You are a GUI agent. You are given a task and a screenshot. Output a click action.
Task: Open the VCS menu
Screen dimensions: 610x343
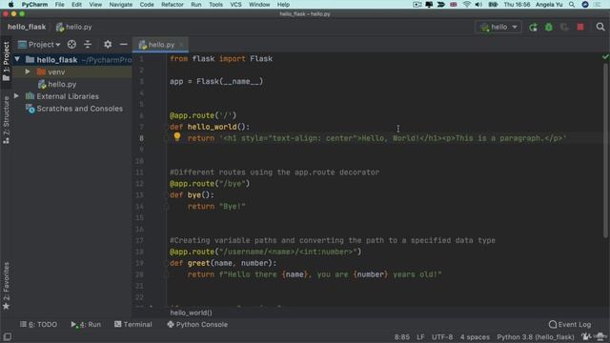(235, 5)
